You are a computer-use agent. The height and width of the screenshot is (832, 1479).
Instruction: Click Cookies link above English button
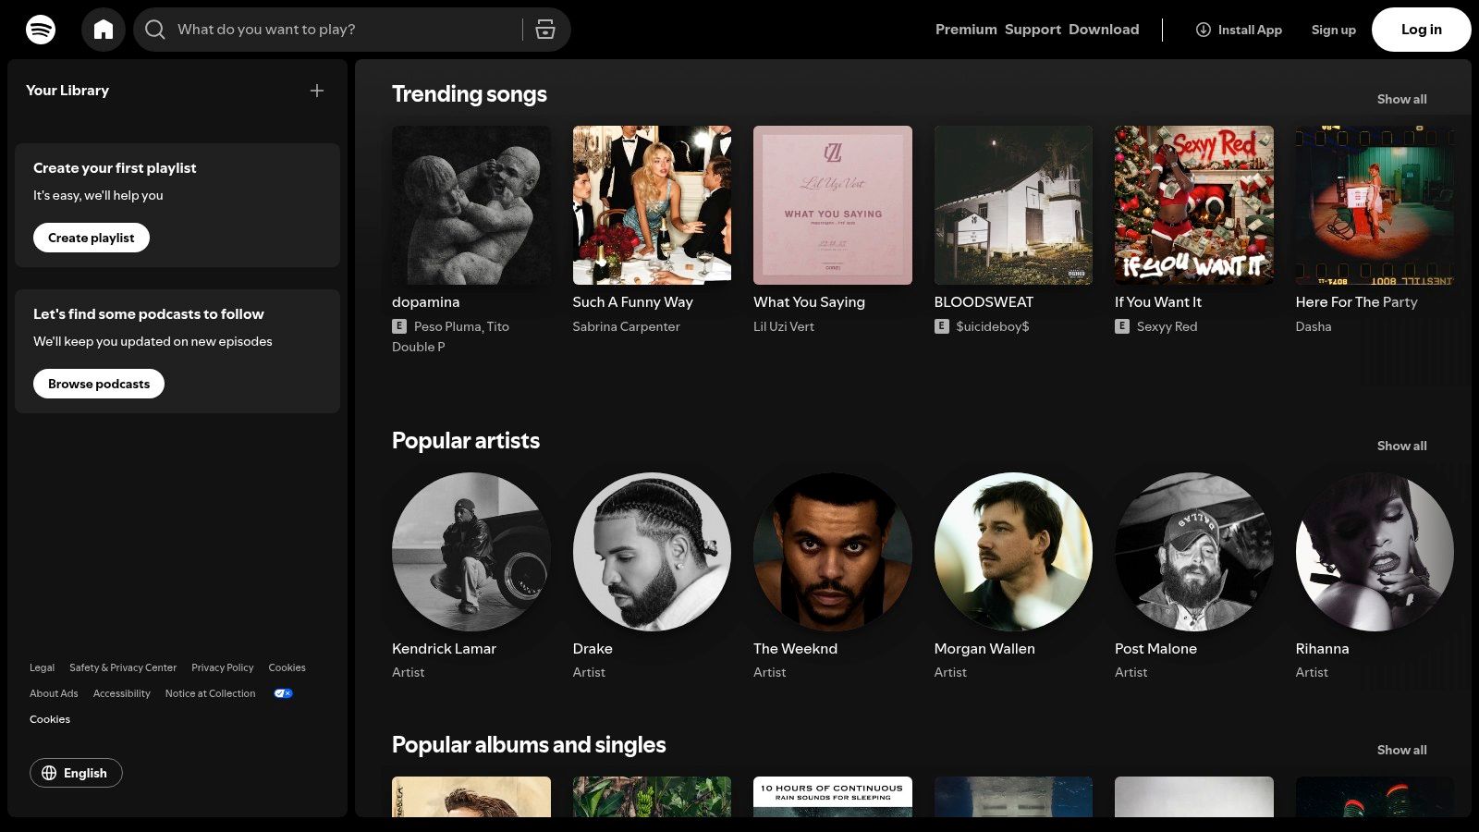point(50,719)
